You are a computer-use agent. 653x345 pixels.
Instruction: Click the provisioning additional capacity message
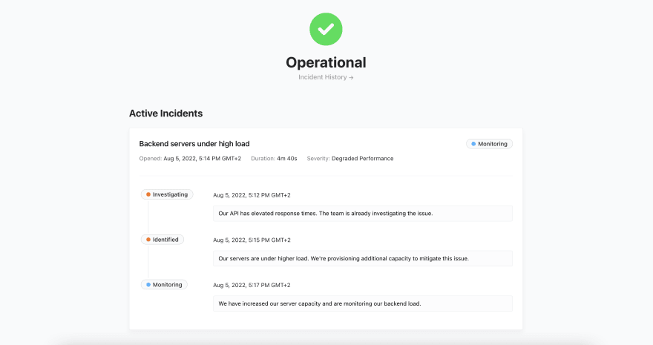click(363, 258)
